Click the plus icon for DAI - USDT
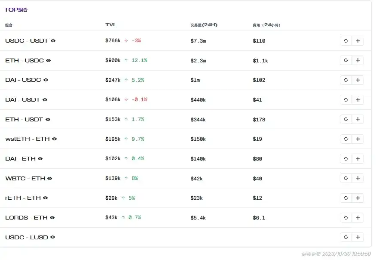This screenshot has height=260, width=376. 358,100
